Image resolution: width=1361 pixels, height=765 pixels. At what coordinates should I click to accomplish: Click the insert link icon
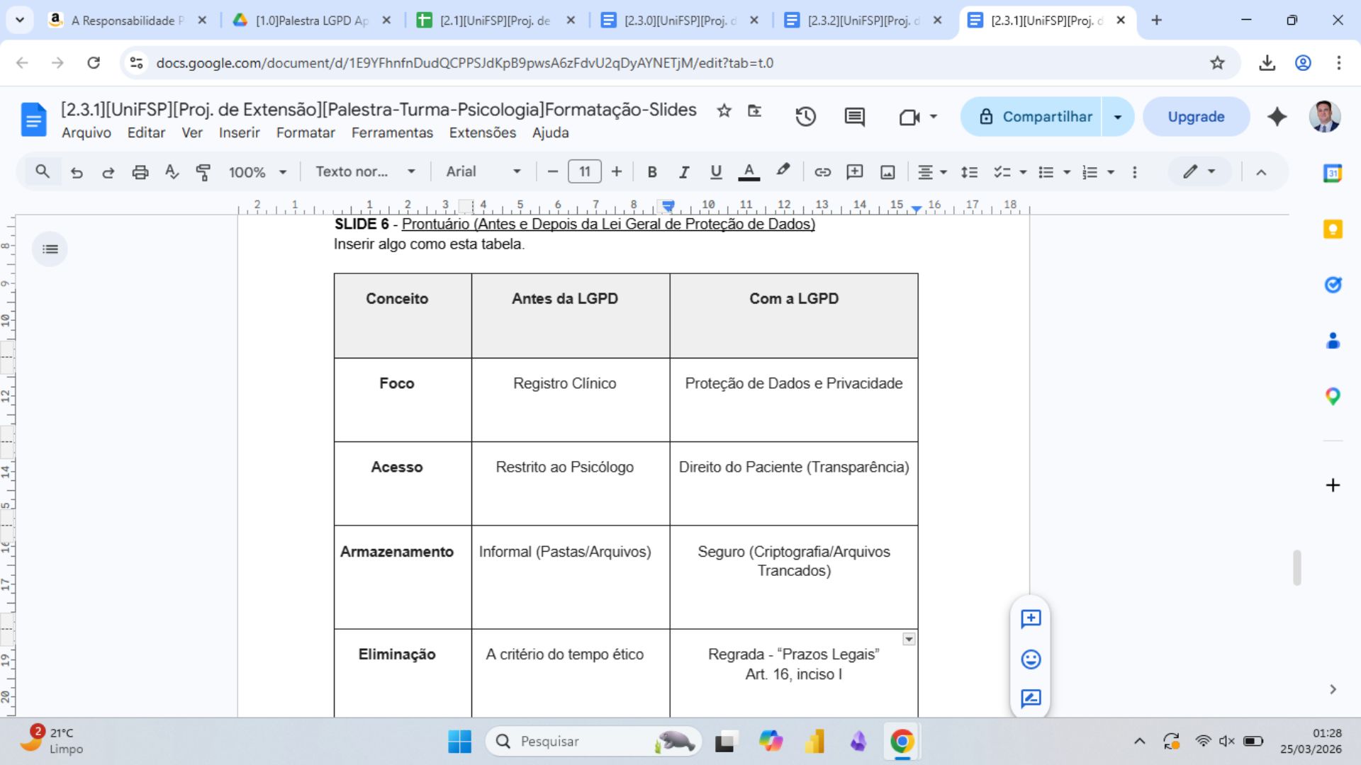[822, 172]
